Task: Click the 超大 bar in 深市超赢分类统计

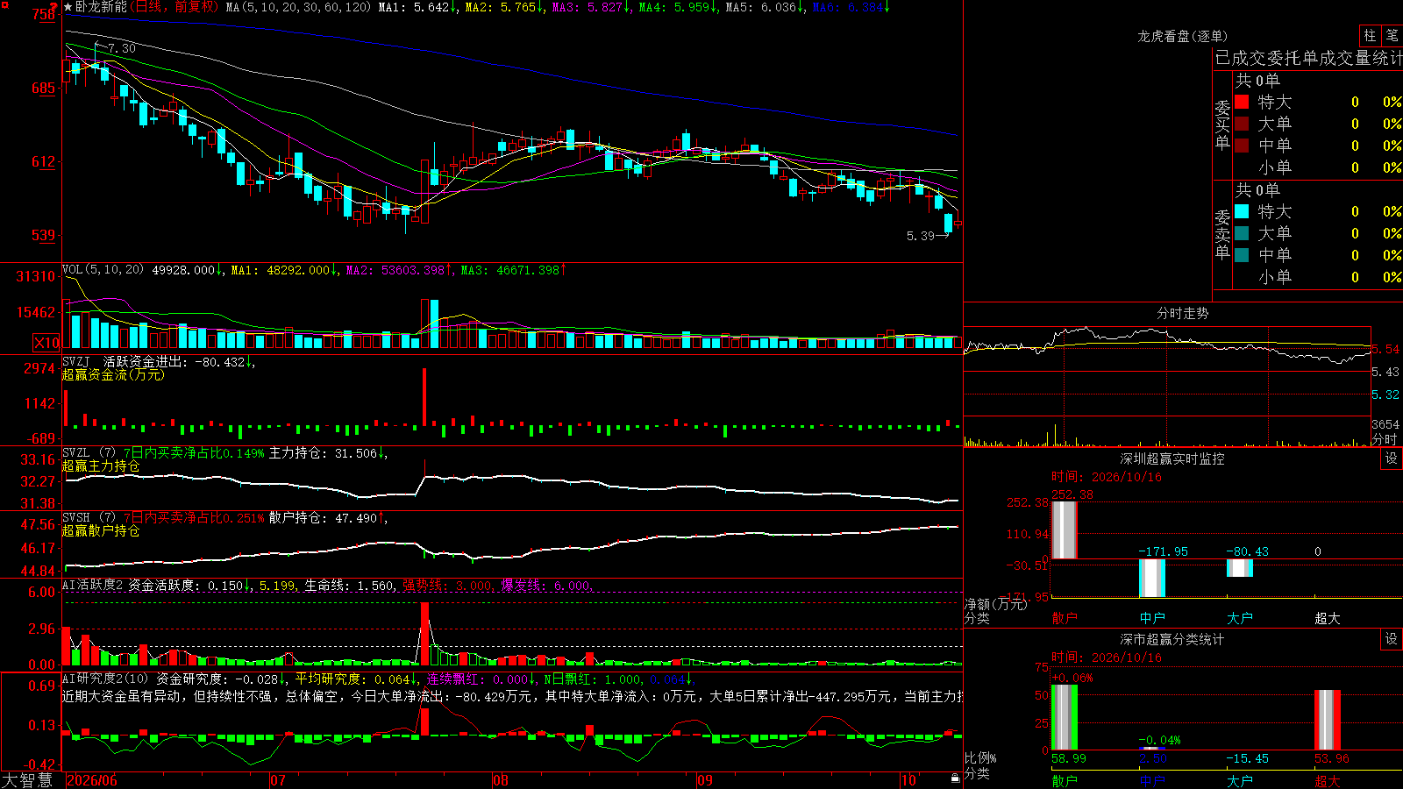Action: [x=1328, y=720]
